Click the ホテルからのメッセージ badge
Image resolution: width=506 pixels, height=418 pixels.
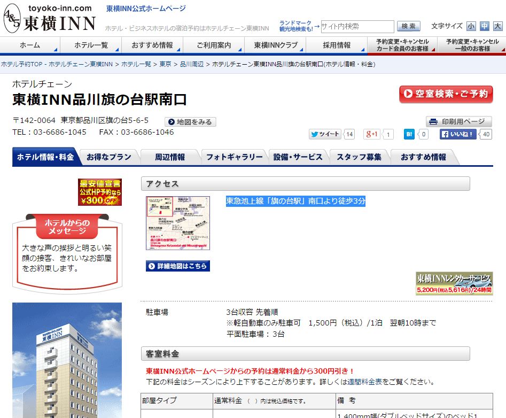[67, 227]
